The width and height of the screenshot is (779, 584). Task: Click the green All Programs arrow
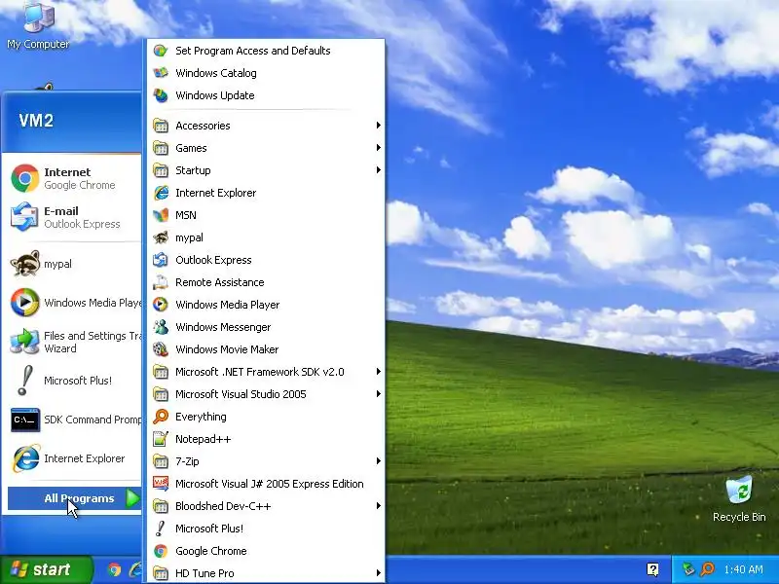[132, 498]
